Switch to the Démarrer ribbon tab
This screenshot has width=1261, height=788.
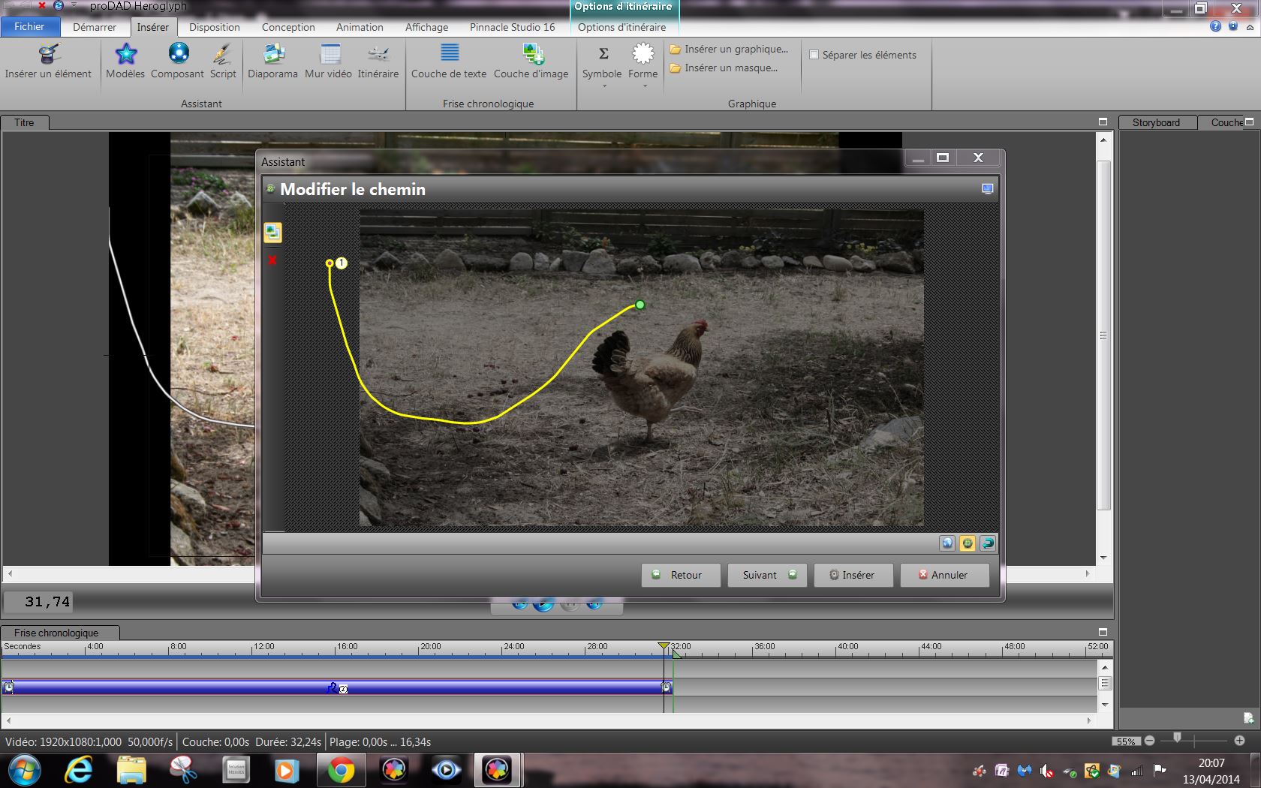coord(95,27)
